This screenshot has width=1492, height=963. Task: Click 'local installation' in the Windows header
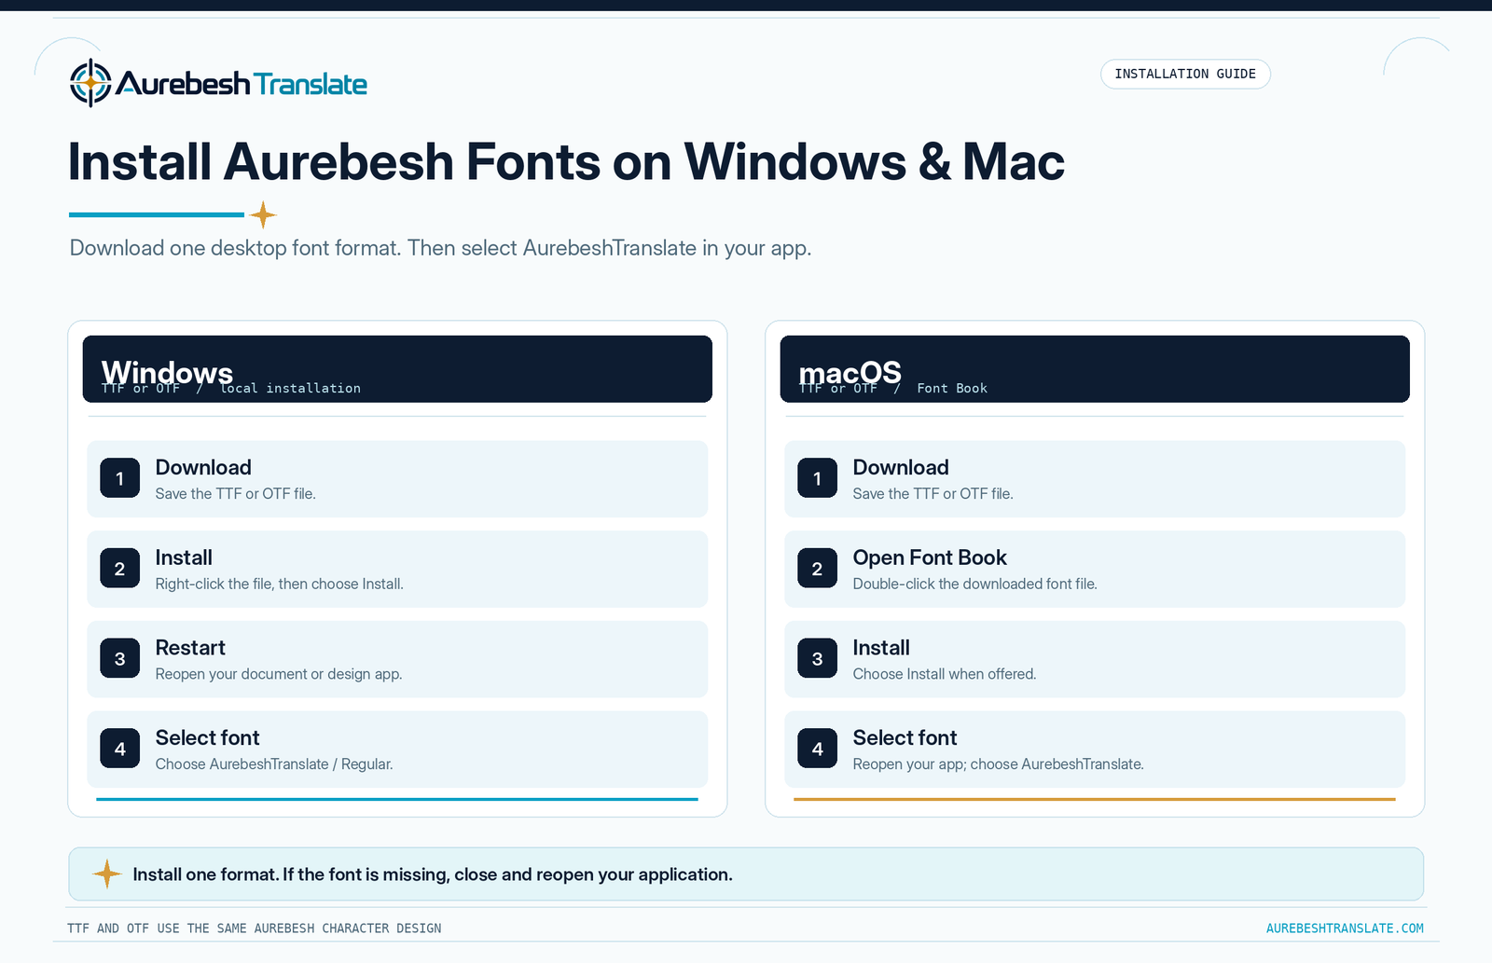[x=290, y=389]
